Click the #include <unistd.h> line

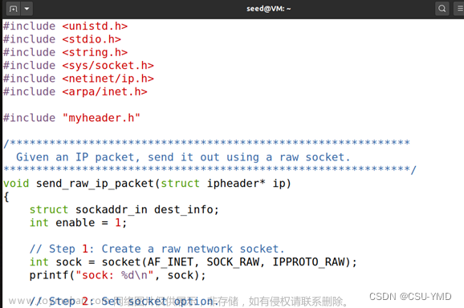point(65,26)
